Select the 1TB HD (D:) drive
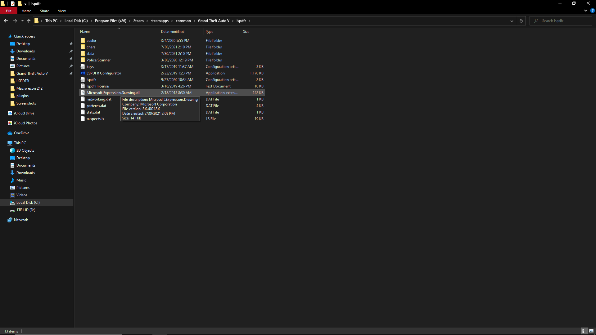Image resolution: width=596 pixels, height=335 pixels. (x=26, y=210)
